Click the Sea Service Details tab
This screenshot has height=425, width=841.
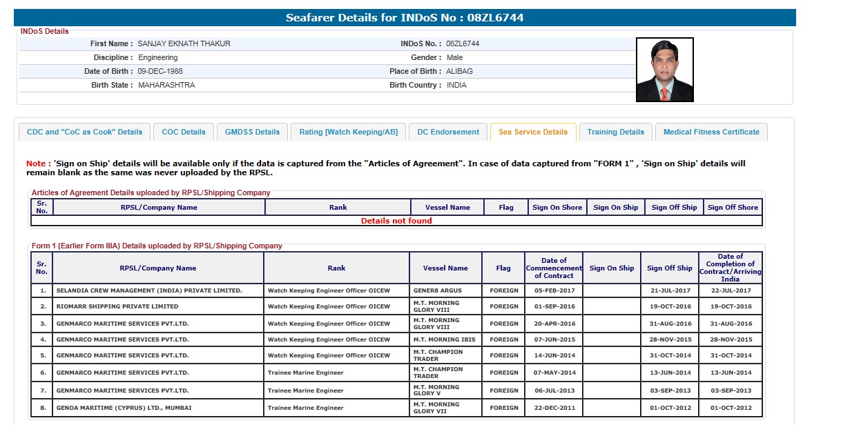(532, 132)
